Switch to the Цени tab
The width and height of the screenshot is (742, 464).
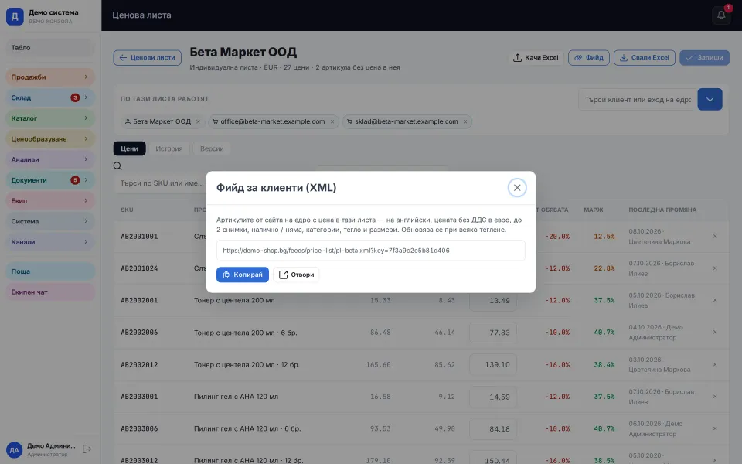click(129, 148)
